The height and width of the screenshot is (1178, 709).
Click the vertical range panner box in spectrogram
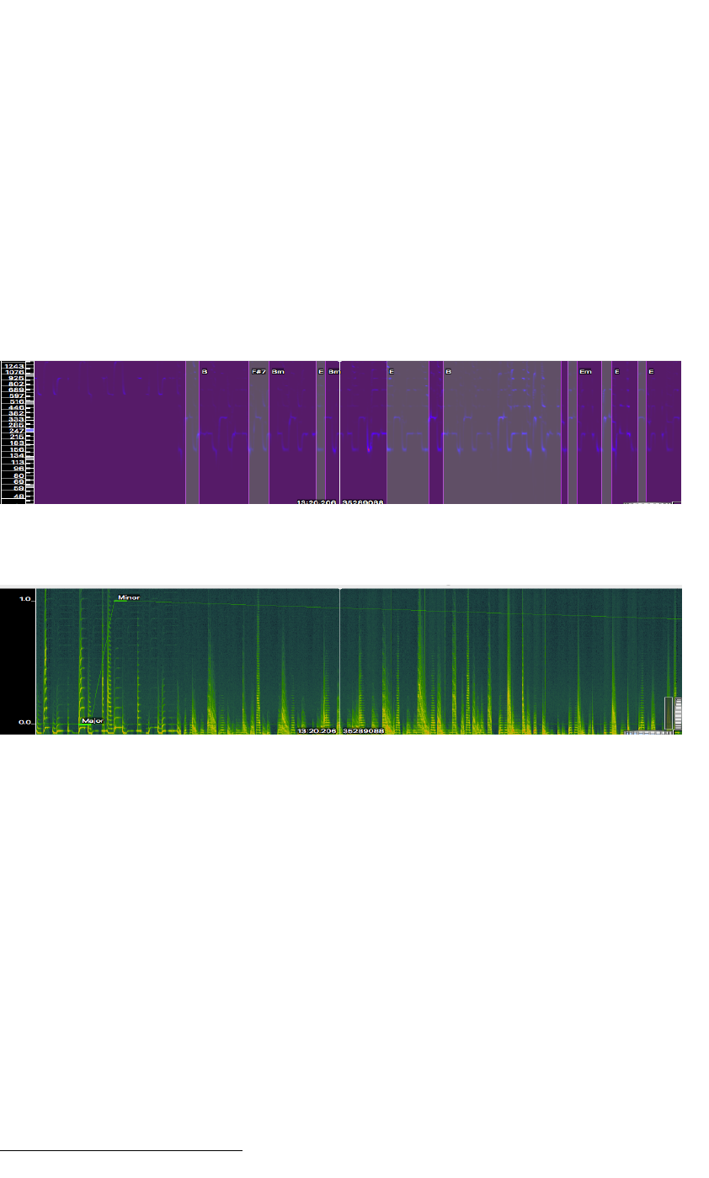668,713
